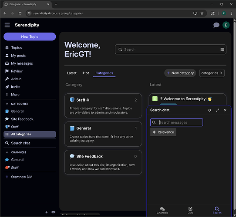Collapse the CHANNELS sidebar section
The image size is (236, 217).
[x=7, y=152]
